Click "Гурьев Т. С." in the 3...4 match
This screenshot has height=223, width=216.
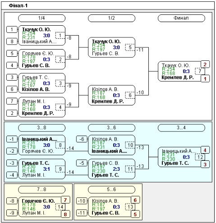coord(175,163)
